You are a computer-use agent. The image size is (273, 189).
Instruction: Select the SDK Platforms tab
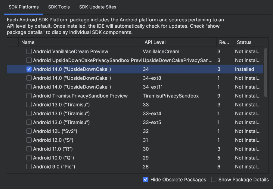tap(23, 7)
